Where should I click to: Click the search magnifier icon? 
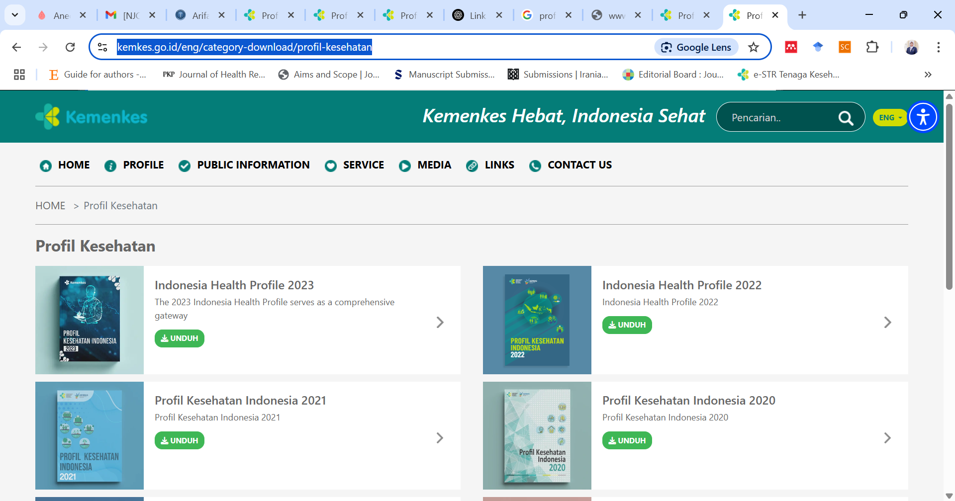tap(846, 118)
